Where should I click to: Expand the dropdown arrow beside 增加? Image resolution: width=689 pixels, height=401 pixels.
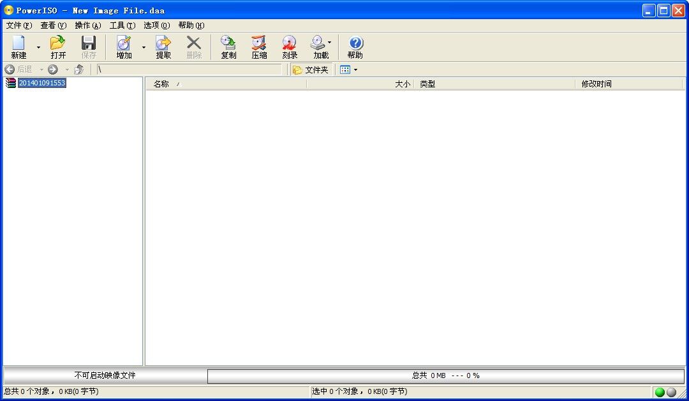click(144, 47)
